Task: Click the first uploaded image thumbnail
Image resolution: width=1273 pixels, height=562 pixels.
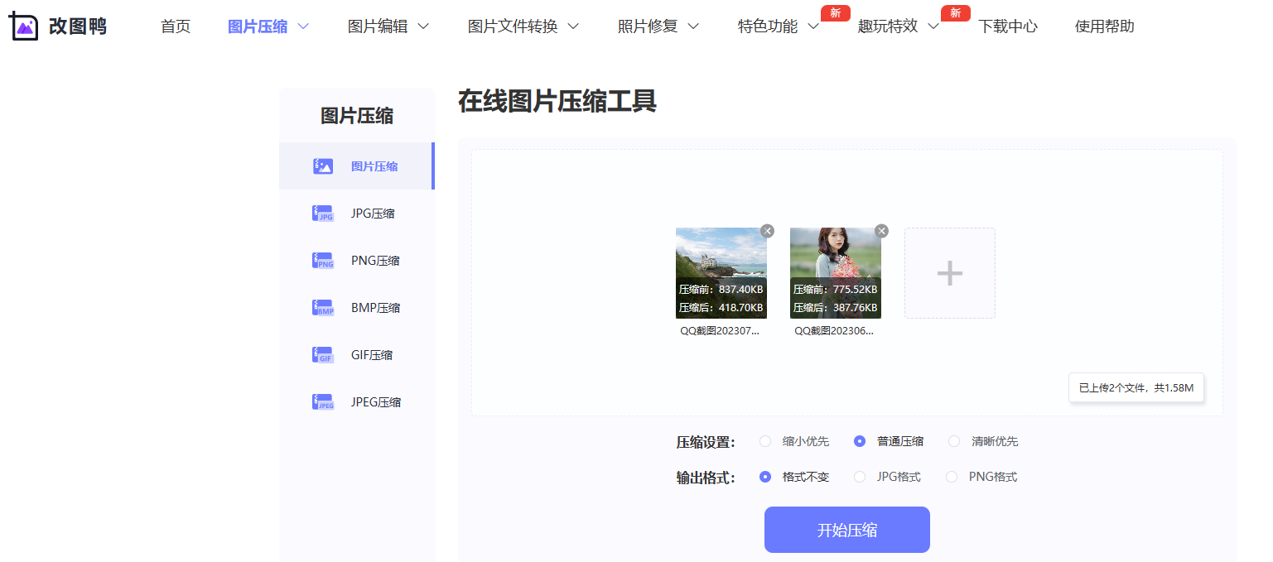Action: (x=721, y=273)
